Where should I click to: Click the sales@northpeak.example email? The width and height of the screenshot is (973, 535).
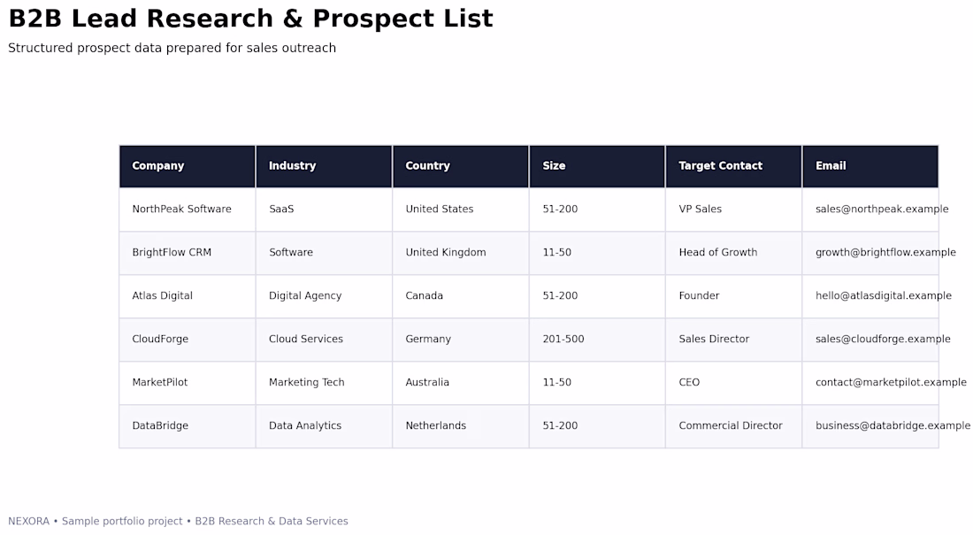(x=882, y=210)
